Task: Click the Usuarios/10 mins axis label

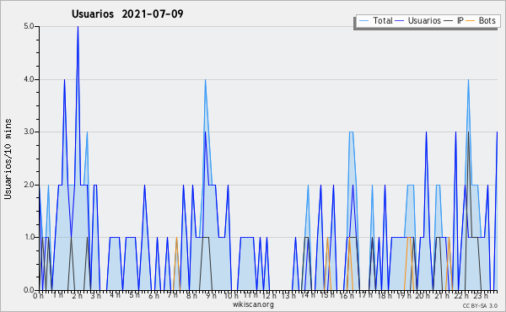Action: pyautogui.click(x=8, y=159)
